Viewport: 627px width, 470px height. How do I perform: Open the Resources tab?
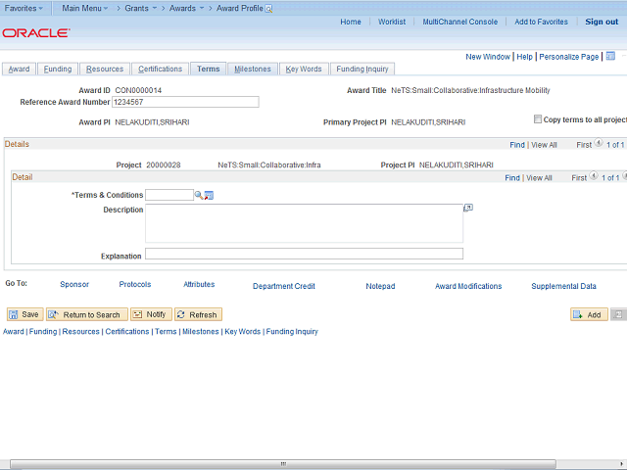point(105,69)
